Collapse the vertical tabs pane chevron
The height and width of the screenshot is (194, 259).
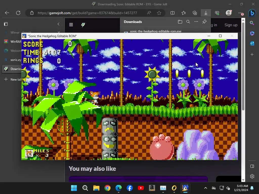[x=58, y=24]
